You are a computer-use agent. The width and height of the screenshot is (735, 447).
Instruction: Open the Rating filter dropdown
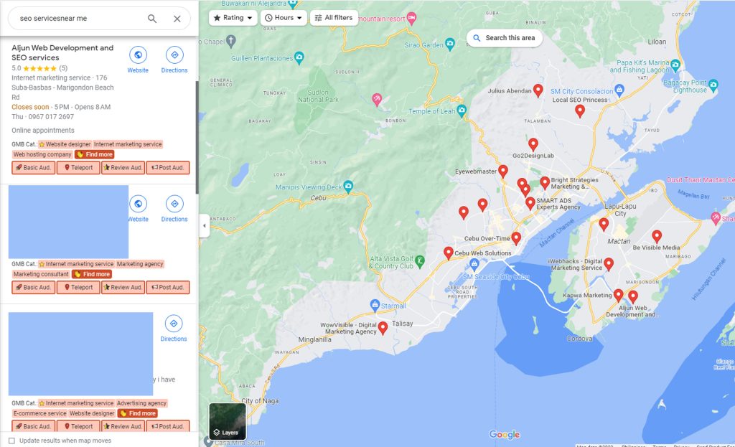pos(233,18)
